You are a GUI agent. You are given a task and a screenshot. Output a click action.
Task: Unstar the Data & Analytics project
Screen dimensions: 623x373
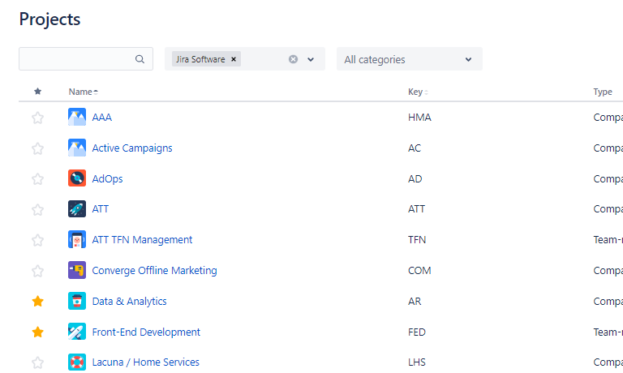pyautogui.click(x=38, y=301)
